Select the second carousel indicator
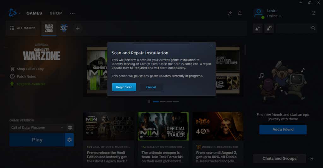 pyautogui.click(x=163, y=101)
